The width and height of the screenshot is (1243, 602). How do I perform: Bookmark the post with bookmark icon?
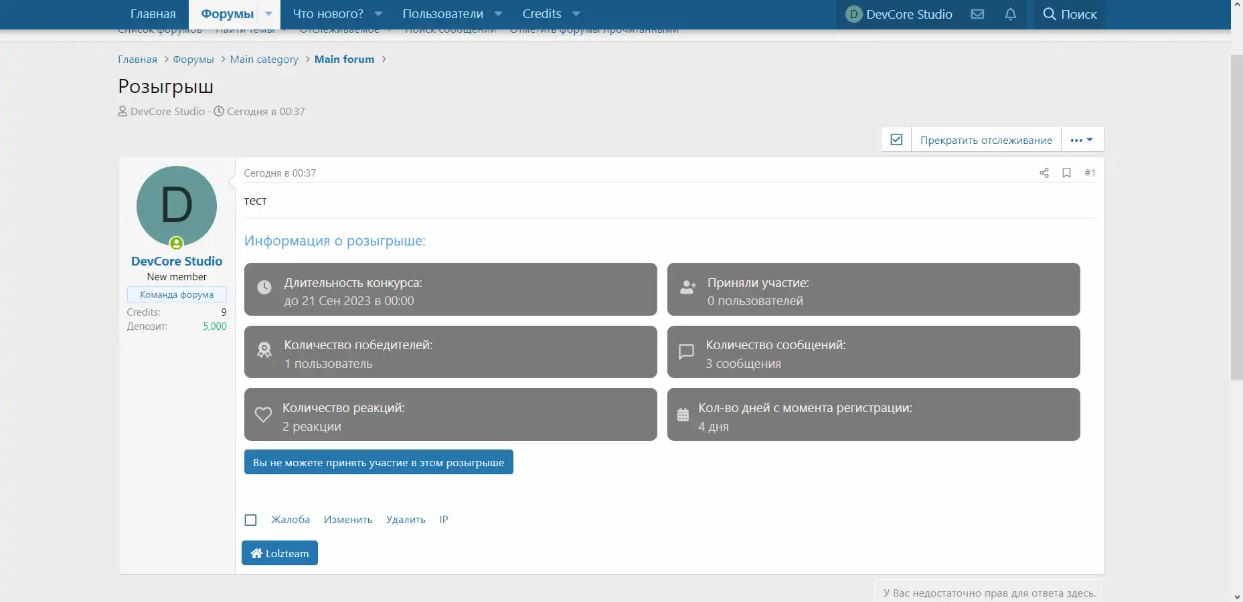pyautogui.click(x=1066, y=173)
